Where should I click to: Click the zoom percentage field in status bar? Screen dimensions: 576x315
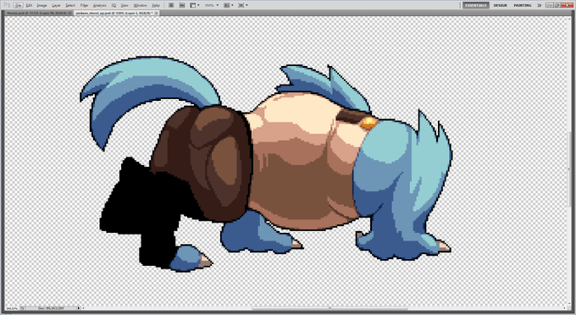coord(12,308)
